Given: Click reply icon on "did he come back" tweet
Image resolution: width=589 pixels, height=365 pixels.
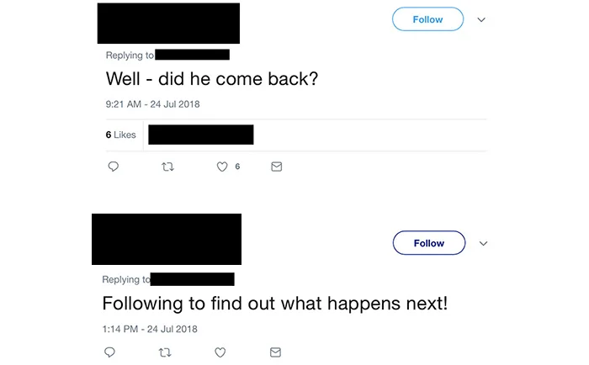Looking at the screenshot, I should [113, 167].
